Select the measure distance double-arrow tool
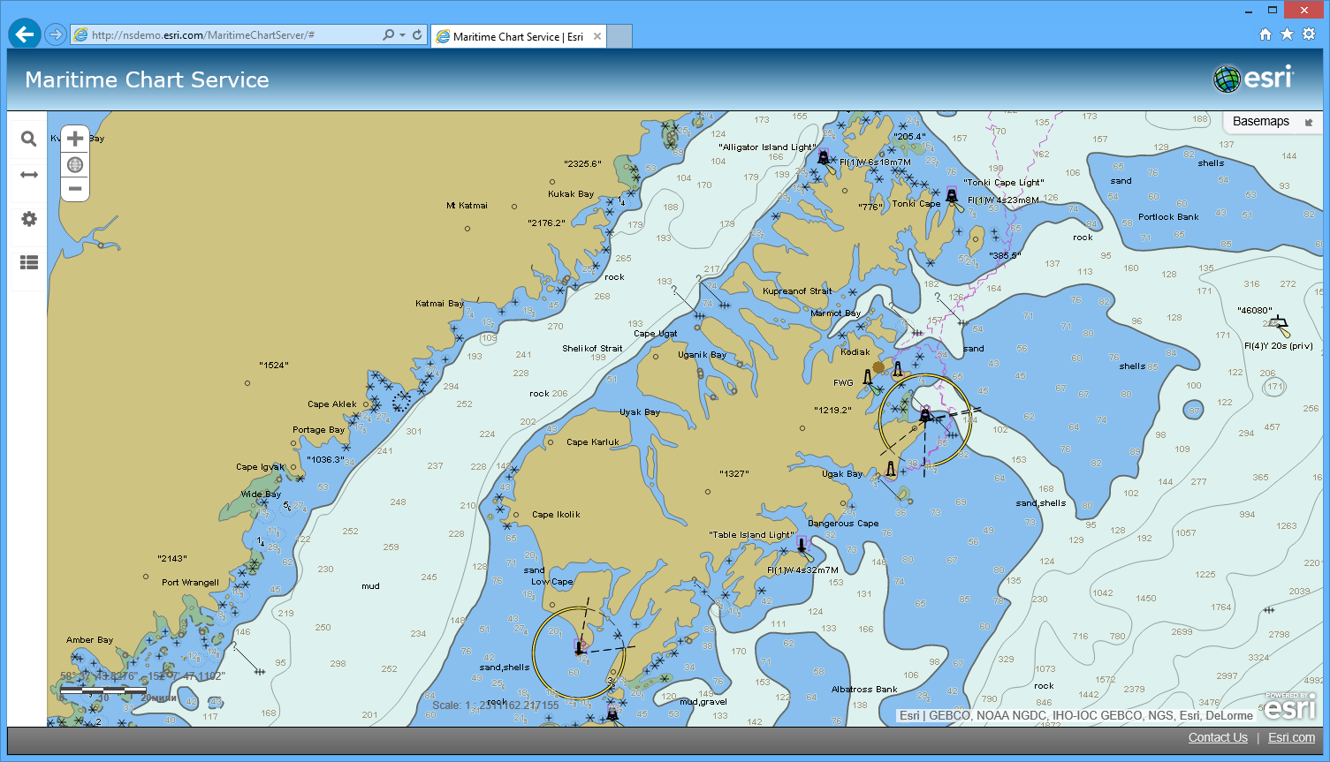 pos(28,175)
